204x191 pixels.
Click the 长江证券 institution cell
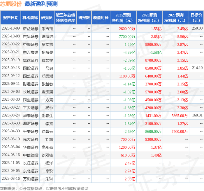[31, 163]
